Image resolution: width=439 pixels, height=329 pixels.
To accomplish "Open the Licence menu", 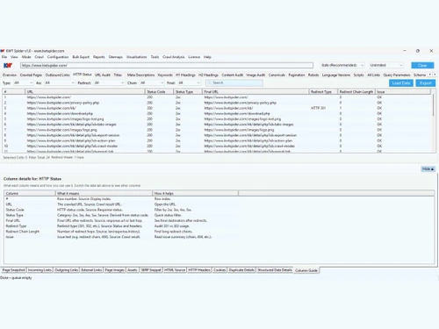I will 194,57.
